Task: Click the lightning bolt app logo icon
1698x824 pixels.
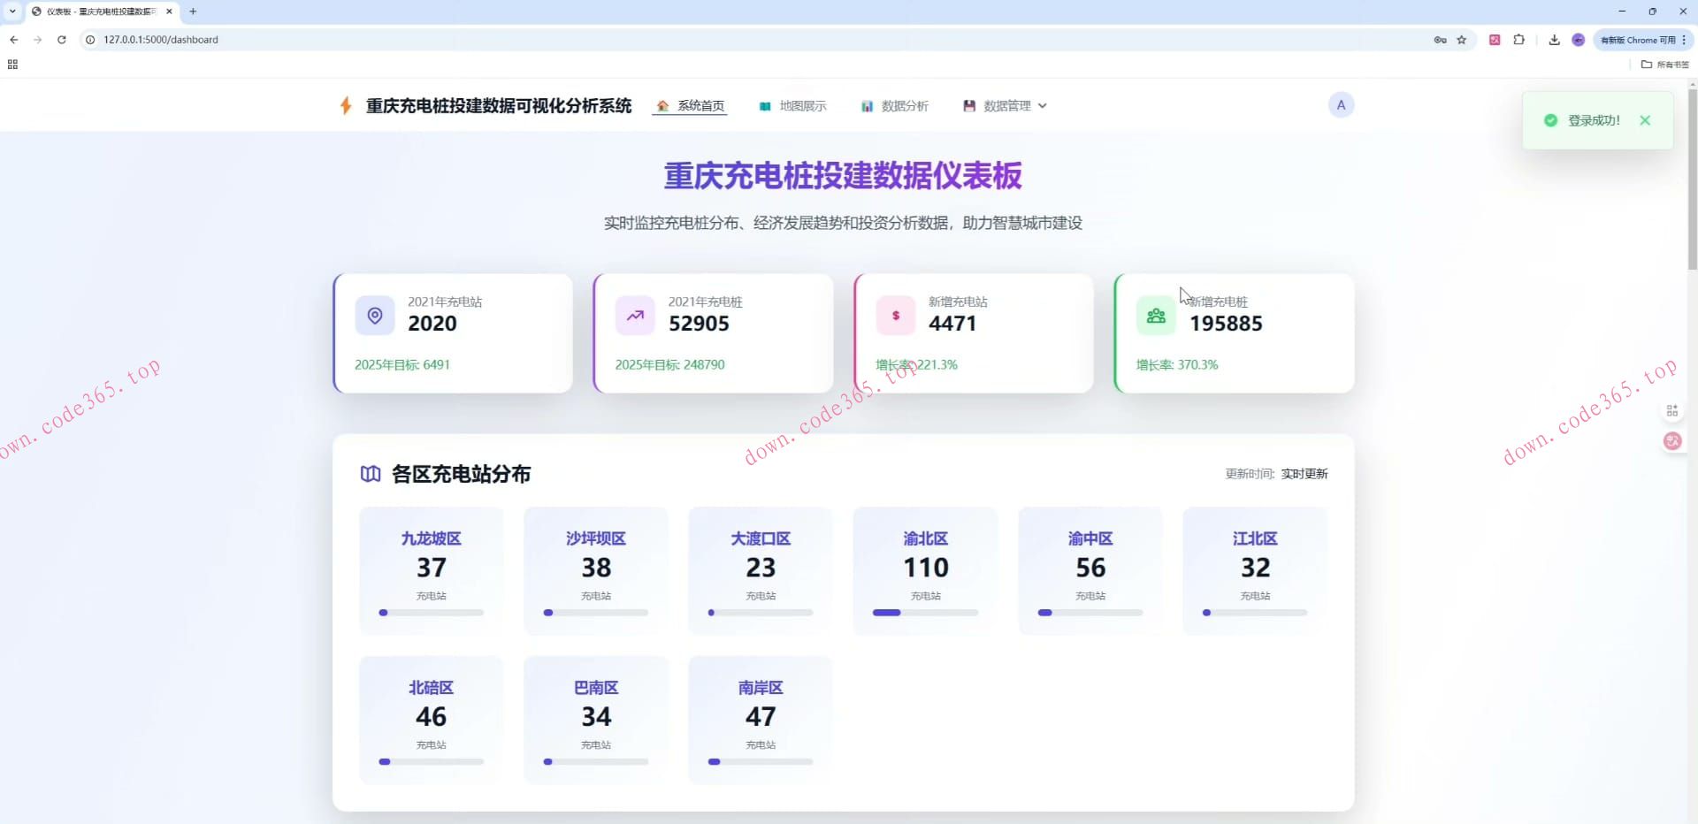Action: tap(345, 105)
